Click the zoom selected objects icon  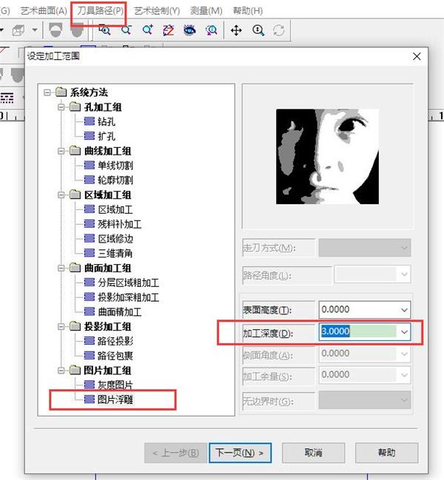click(212, 30)
